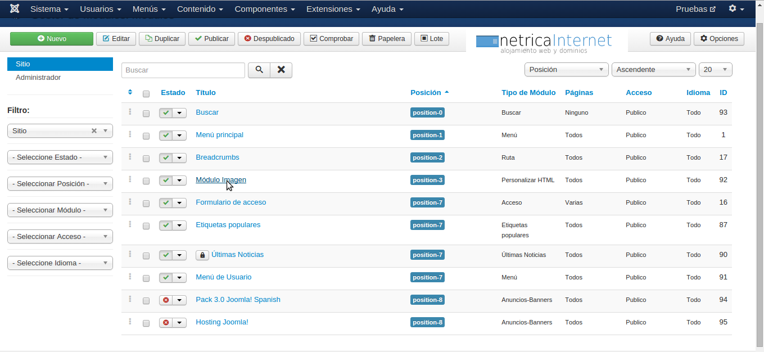
Task: Click drag handle icon of Breadcrumbs row
Action: click(130, 157)
